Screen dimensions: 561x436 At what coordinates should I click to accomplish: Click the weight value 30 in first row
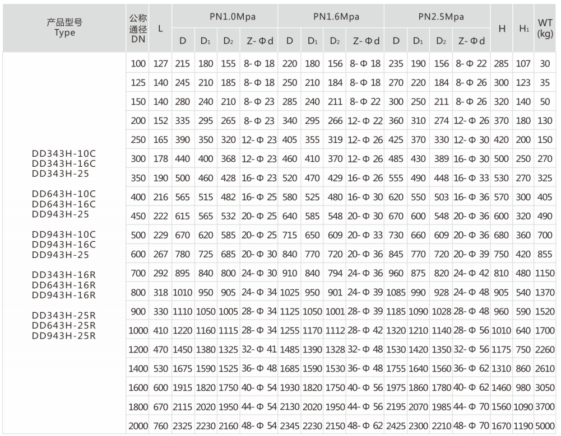pyautogui.click(x=545, y=64)
